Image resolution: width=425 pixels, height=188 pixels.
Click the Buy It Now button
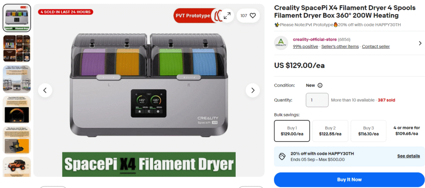349,180
